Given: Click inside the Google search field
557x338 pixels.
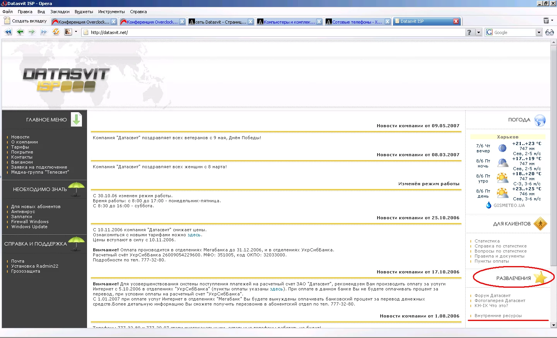Looking at the screenshot, I should 514,32.
